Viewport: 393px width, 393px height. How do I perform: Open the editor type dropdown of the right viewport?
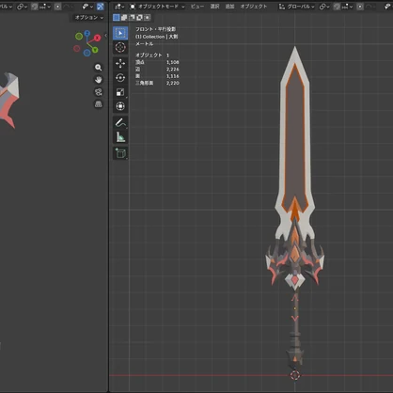tap(119, 7)
